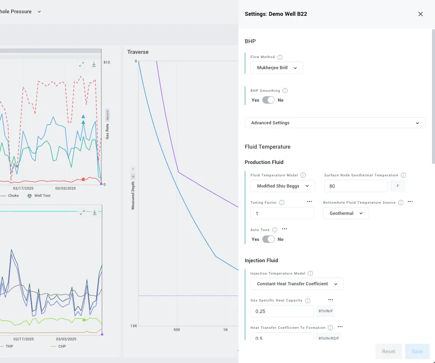Toggle the BHP Smoothing switch
435x363 pixels.
click(268, 100)
